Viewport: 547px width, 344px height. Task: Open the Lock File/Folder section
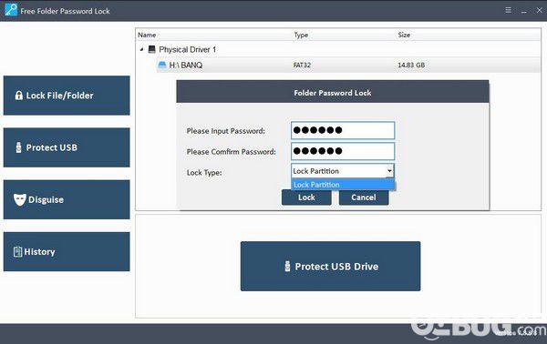click(67, 96)
